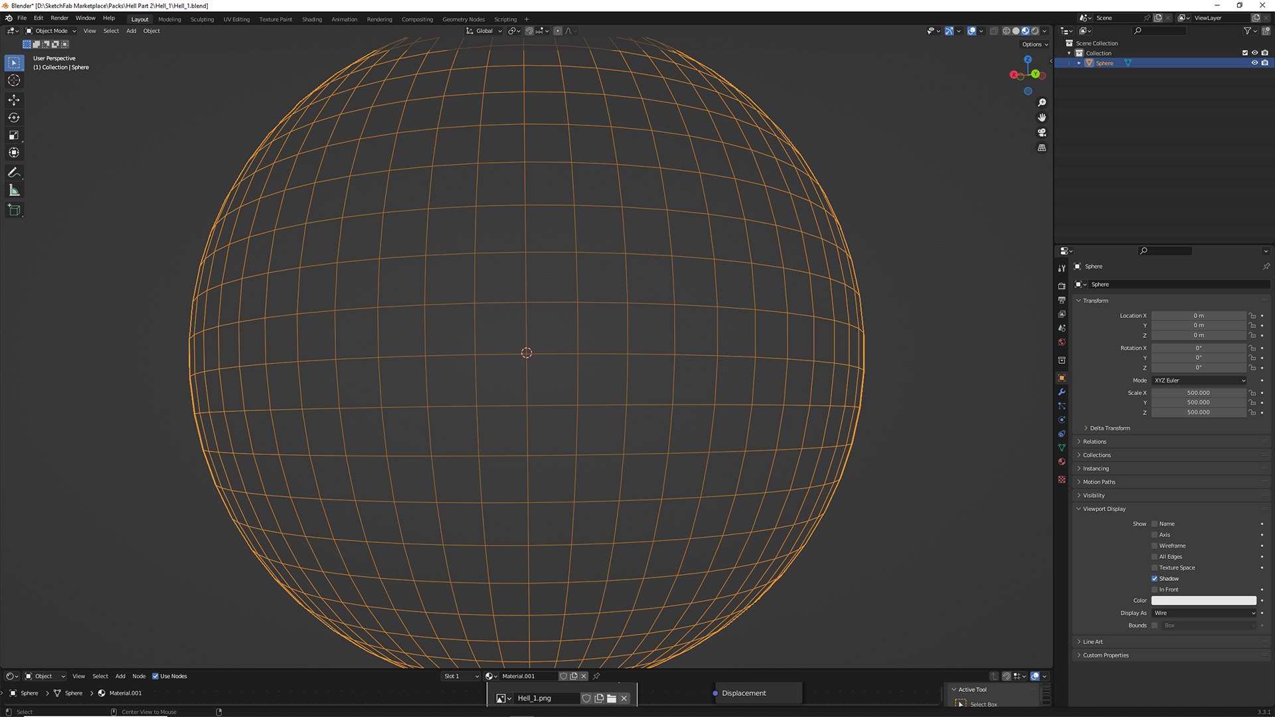This screenshot has height=717, width=1275.
Task: Select the Measure tool
Action: [x=14, y=191]
